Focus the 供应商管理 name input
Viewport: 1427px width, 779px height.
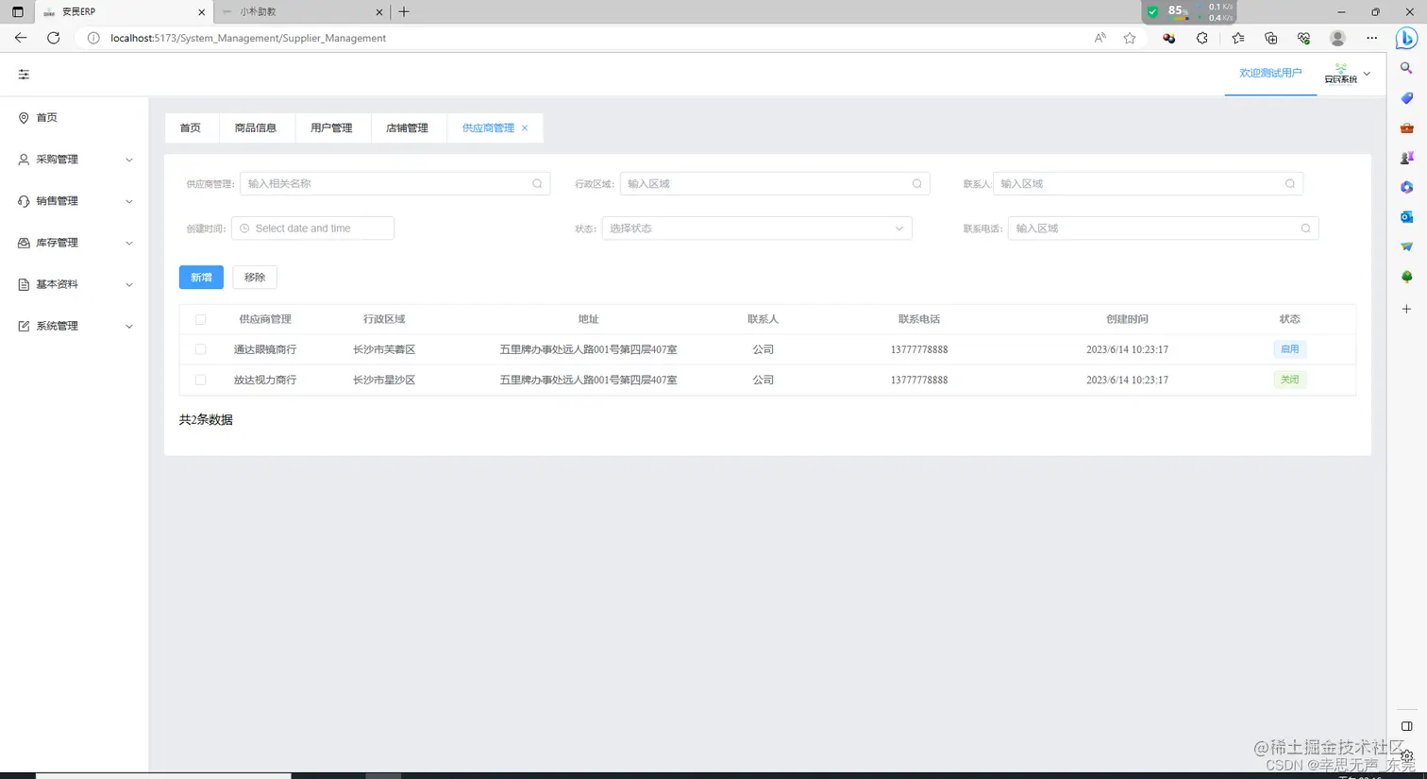coord(395,184)
